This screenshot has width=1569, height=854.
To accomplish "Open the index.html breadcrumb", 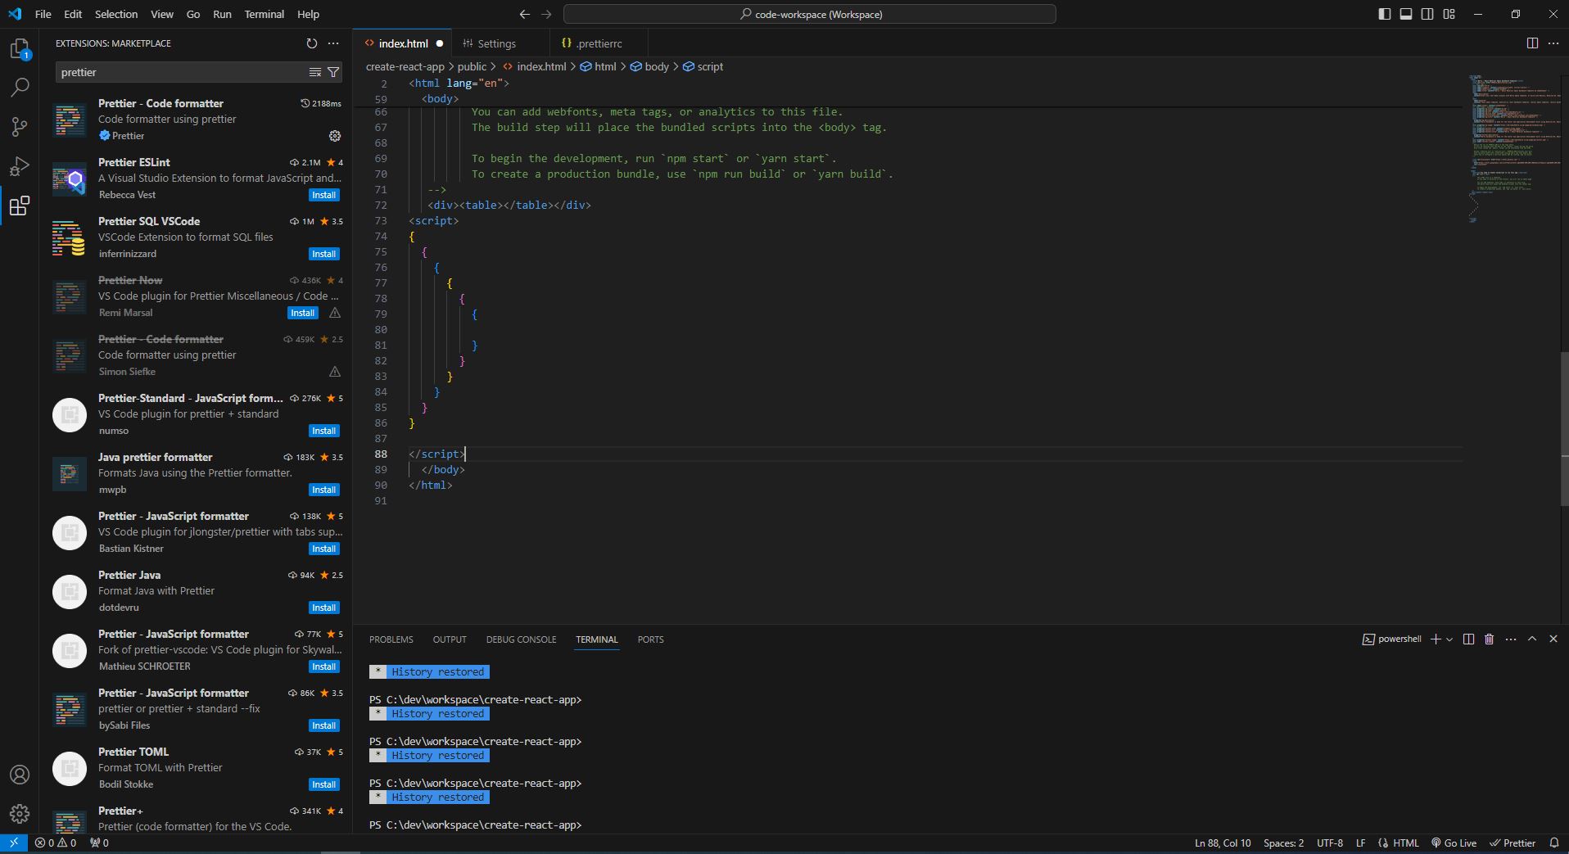I will click(x=534, y=66).
